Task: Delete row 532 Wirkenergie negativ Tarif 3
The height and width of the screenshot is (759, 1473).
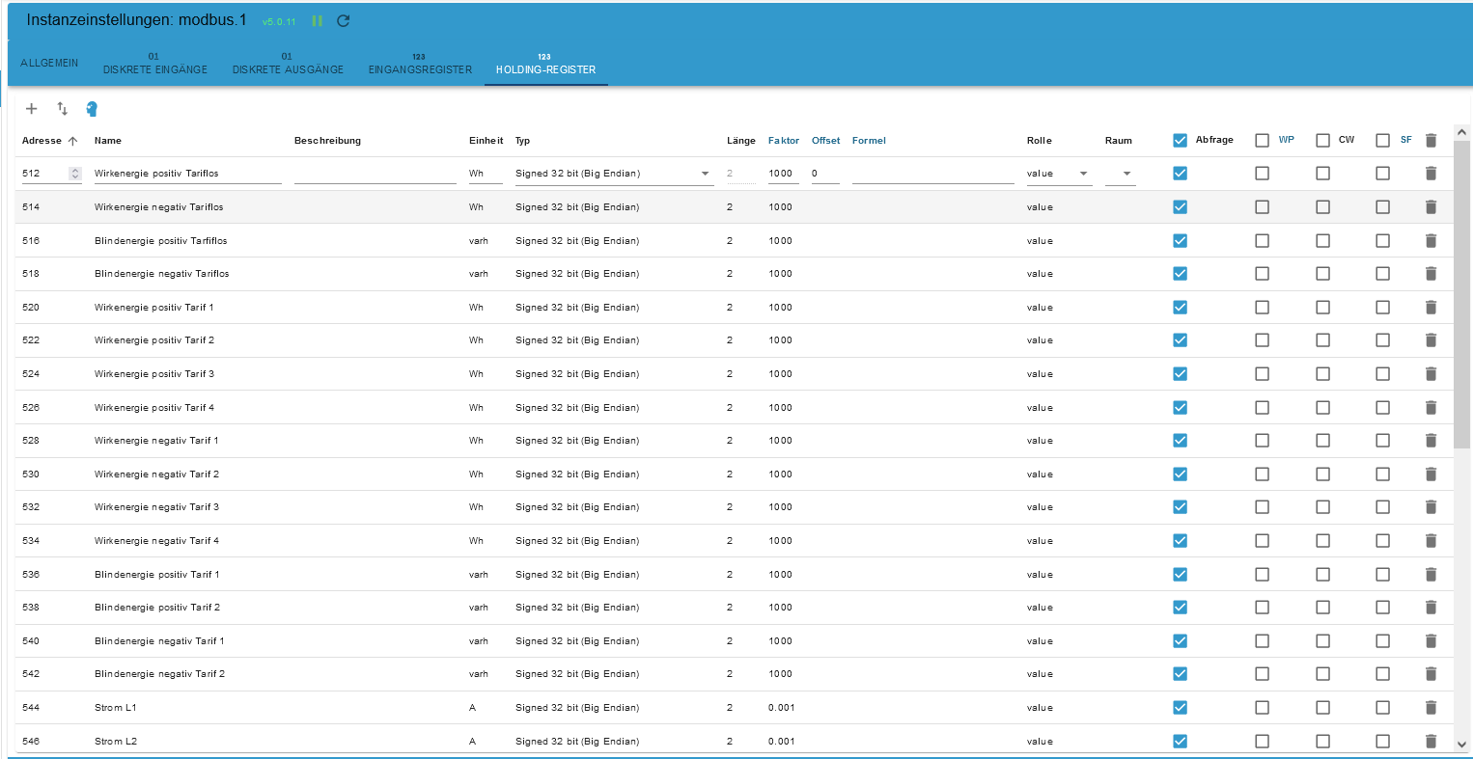Action: tap(1431, 507)
